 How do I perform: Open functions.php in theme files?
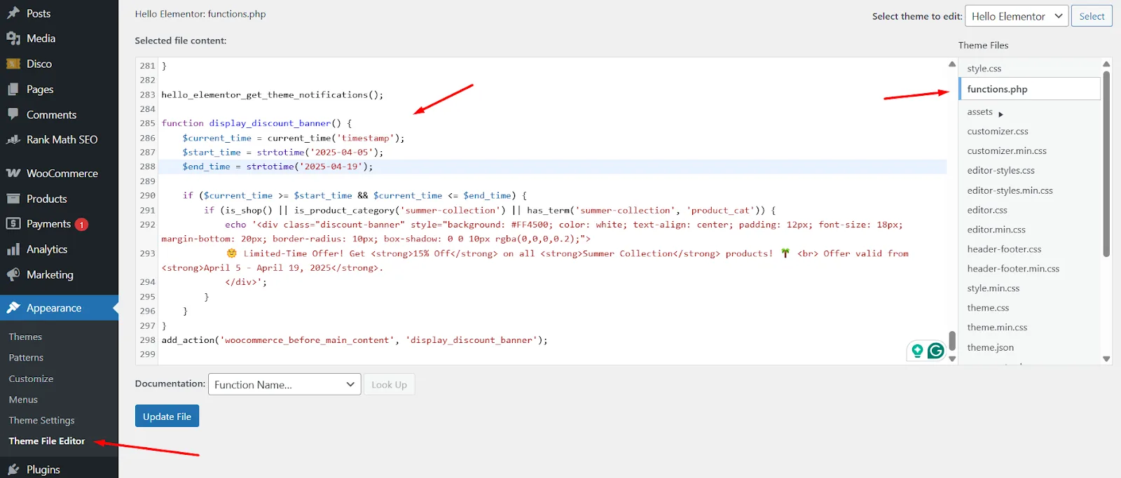point(1029,89)
